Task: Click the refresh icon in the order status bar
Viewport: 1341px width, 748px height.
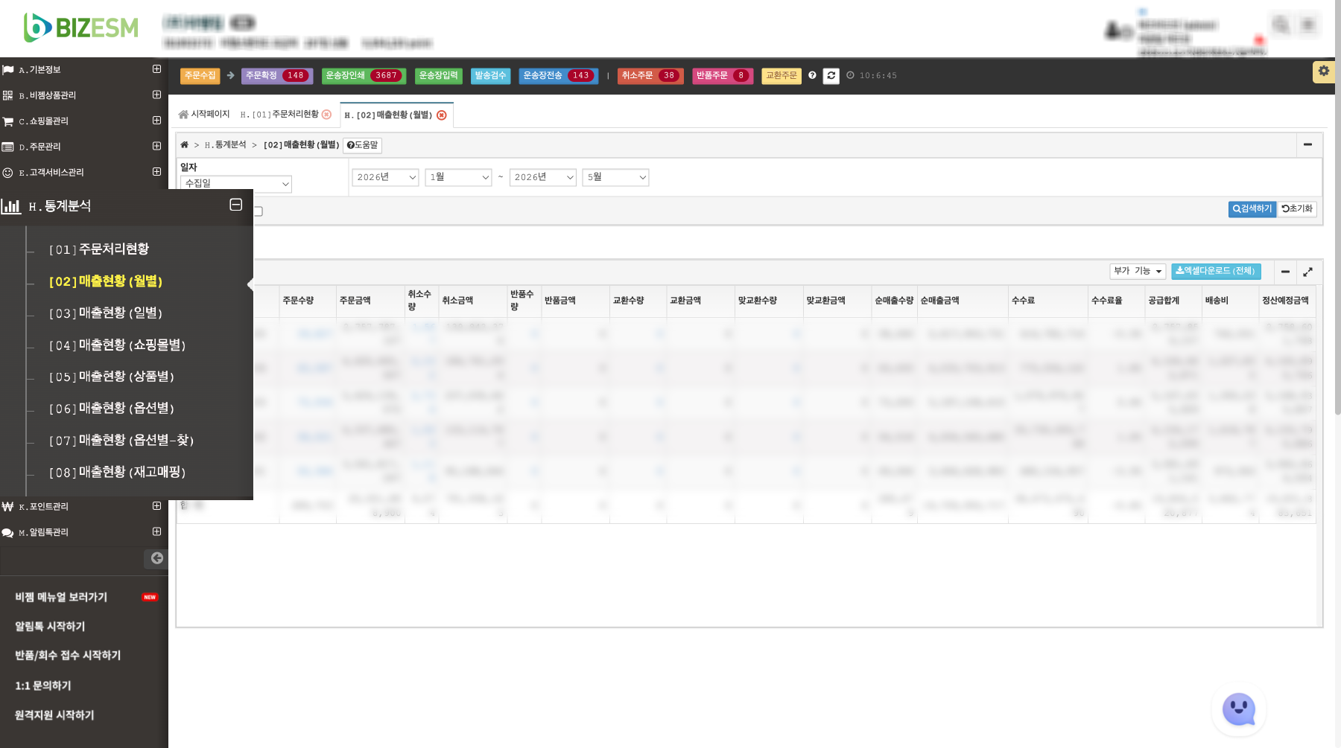Action: coord(831,76)
